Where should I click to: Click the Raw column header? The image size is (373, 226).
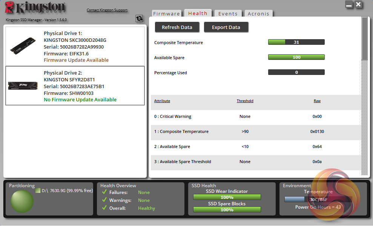pos(317,101)
